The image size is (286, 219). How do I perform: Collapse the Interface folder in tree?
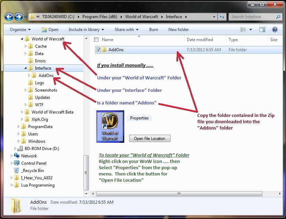pyautogui.click(x=25, y=68)
